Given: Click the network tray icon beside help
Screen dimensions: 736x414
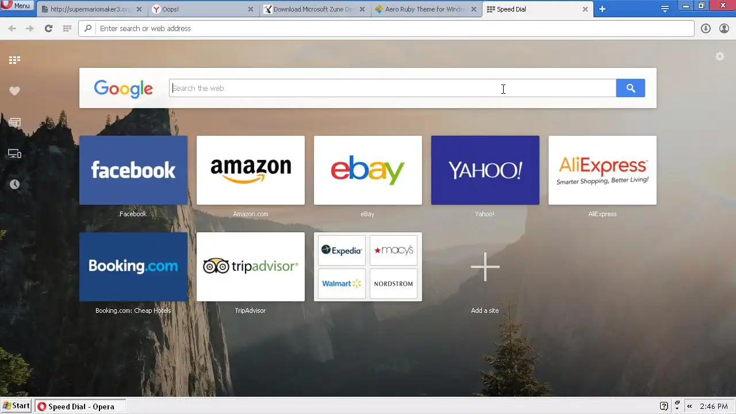Looking at the screenshot, I should pyautogui.click(x=677, y=405).
